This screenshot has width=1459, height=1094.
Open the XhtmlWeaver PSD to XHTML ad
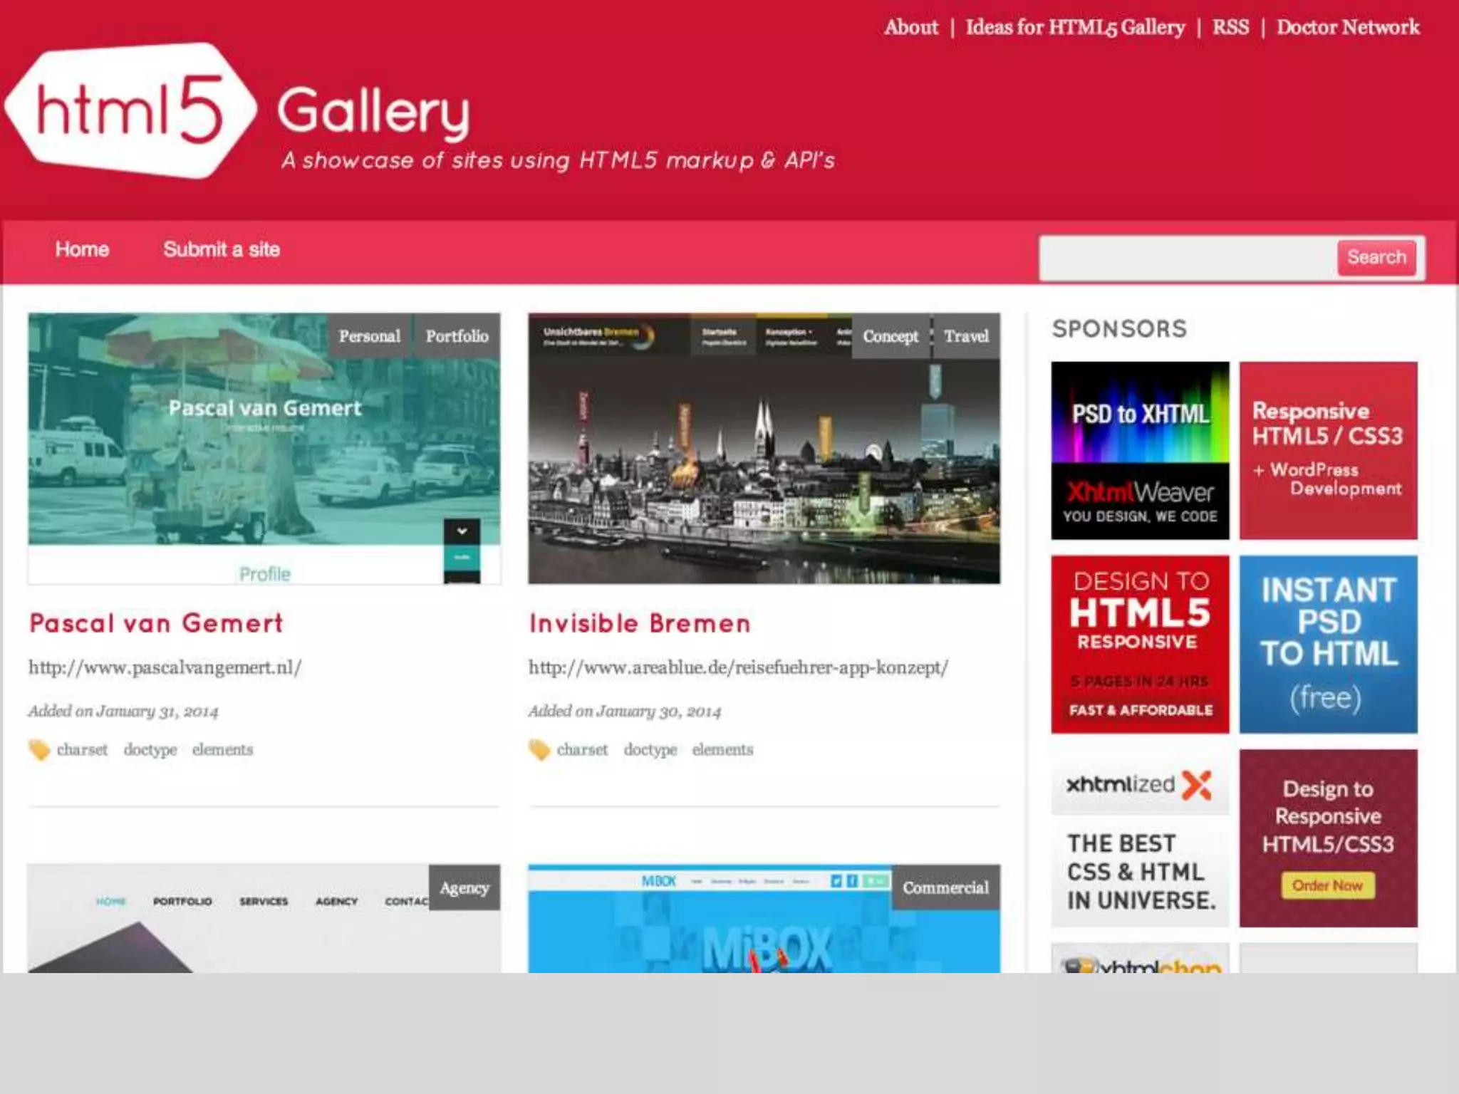(1140, 450)
